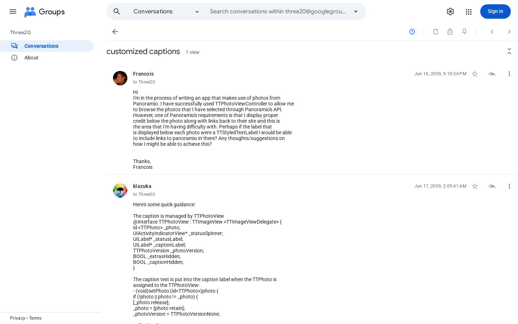518x324 pixels.
Task: Collapse all messages in the thread
Action: click(509, 51)
